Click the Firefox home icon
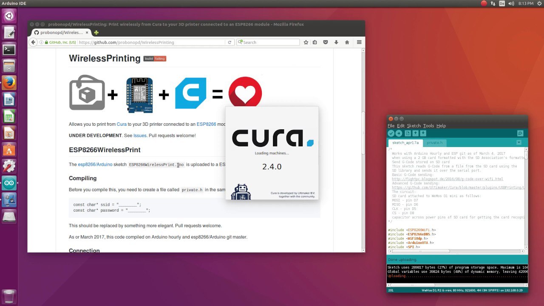 coord(347,42)
